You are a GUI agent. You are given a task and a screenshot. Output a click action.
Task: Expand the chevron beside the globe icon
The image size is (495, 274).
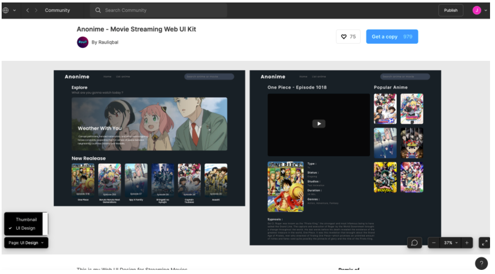coord(14,10)
